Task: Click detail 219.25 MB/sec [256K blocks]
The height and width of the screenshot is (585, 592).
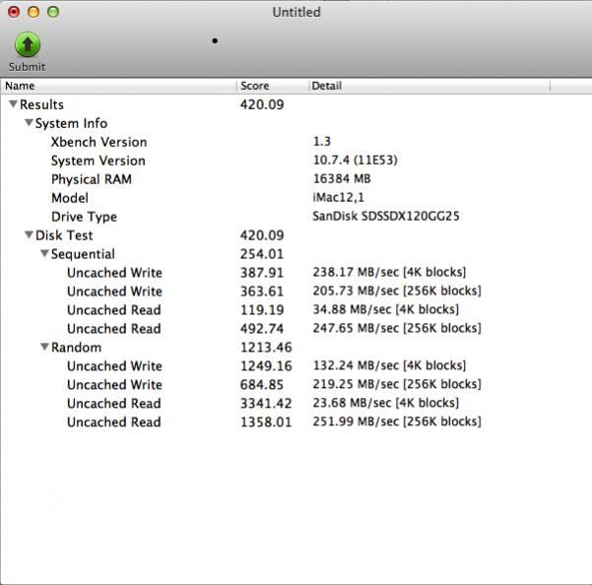Action: pyautogui.click(x=397, y=384)
